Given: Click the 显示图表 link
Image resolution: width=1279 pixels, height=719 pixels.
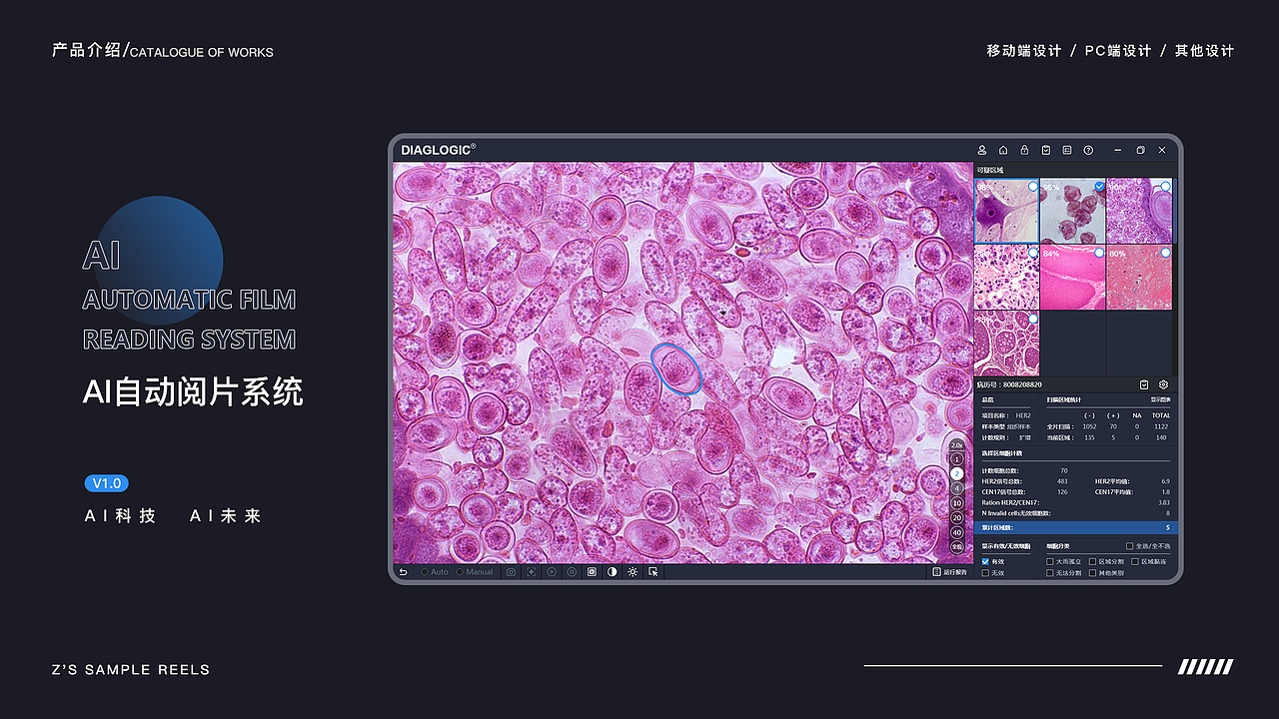Looking at the screenshot, I should (1159, 399).
